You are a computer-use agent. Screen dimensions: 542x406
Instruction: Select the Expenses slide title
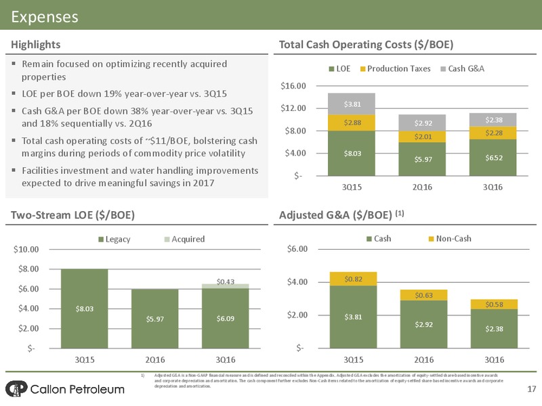coord(45,17)
